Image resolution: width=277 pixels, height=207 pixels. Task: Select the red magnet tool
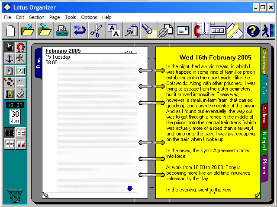click(x=21, y=47)
